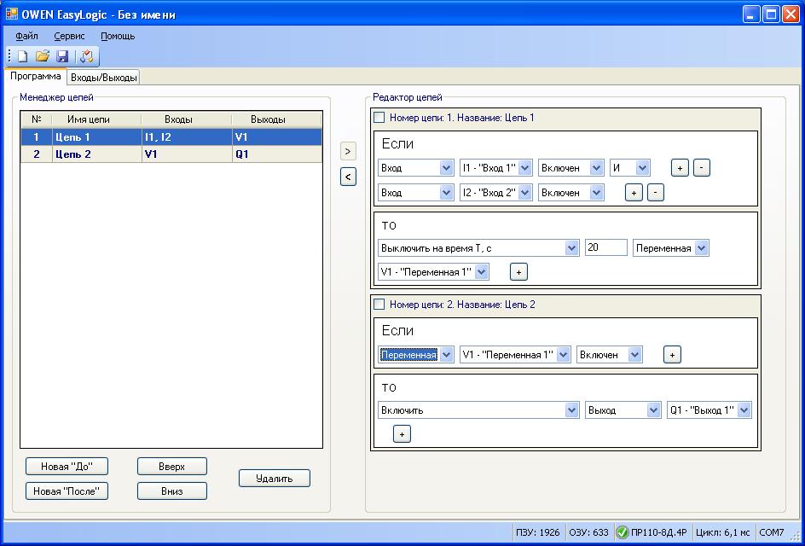Expand the Выключить на время T action dropdown
This screenshot has width=805, height=546.
(478, 248)
